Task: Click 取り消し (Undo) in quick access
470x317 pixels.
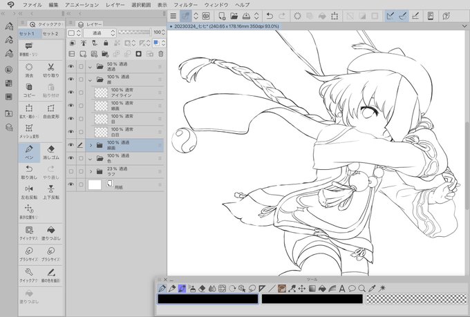Action: pos(29,172)
